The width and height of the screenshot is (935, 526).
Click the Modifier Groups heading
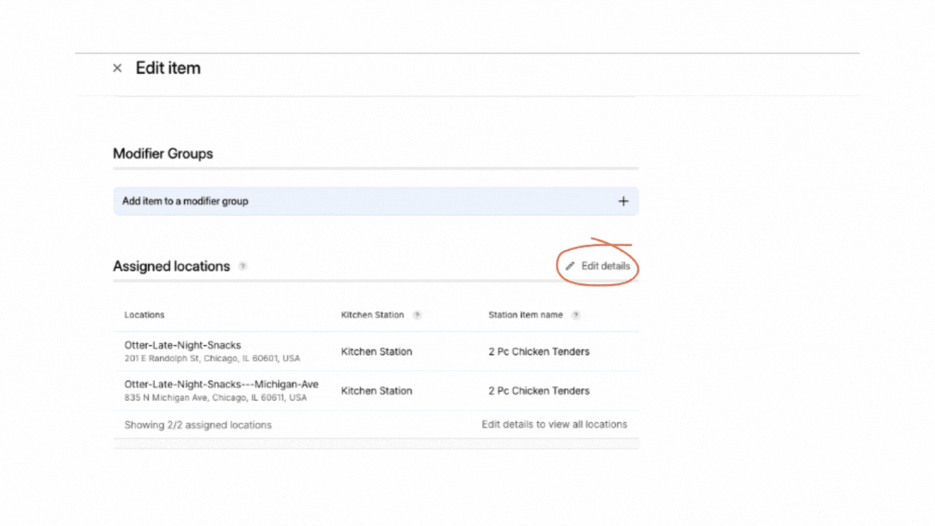pyautogui.click(x=163, y=154)
